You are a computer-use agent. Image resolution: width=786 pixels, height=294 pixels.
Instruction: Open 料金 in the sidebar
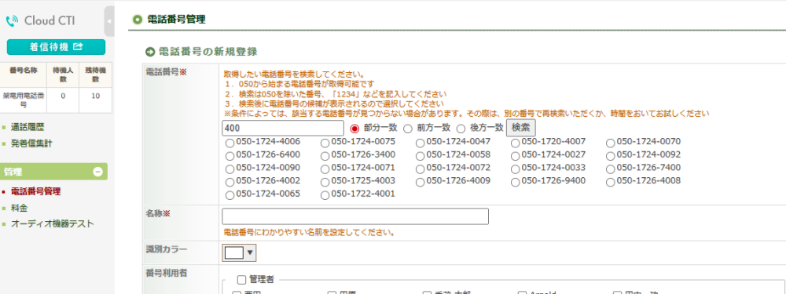[x=19, y=208]
